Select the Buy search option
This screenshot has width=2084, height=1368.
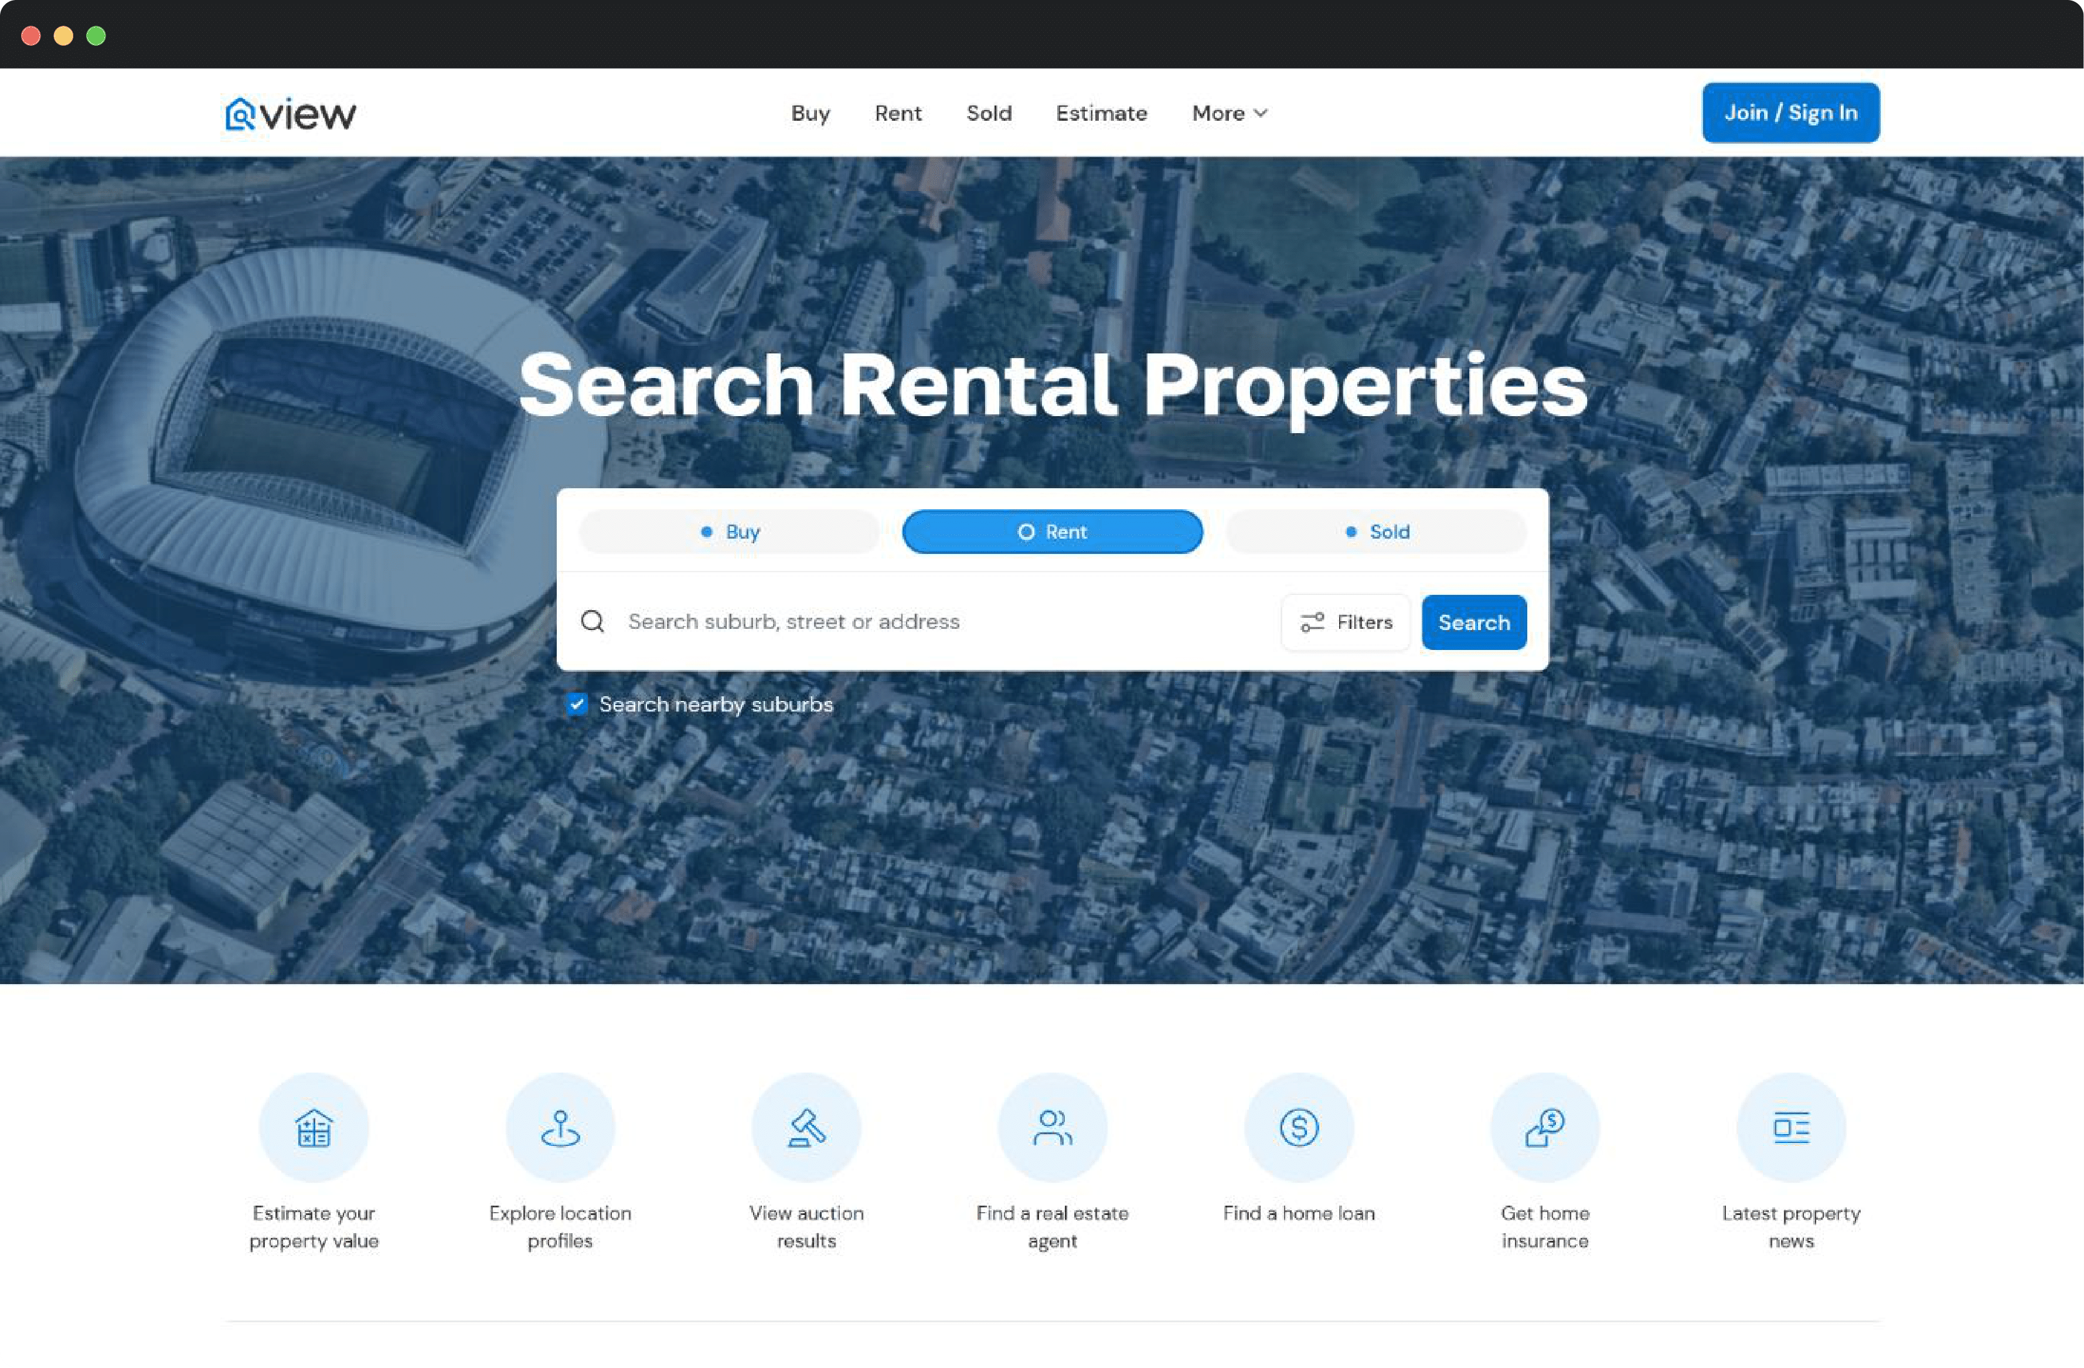730,532
